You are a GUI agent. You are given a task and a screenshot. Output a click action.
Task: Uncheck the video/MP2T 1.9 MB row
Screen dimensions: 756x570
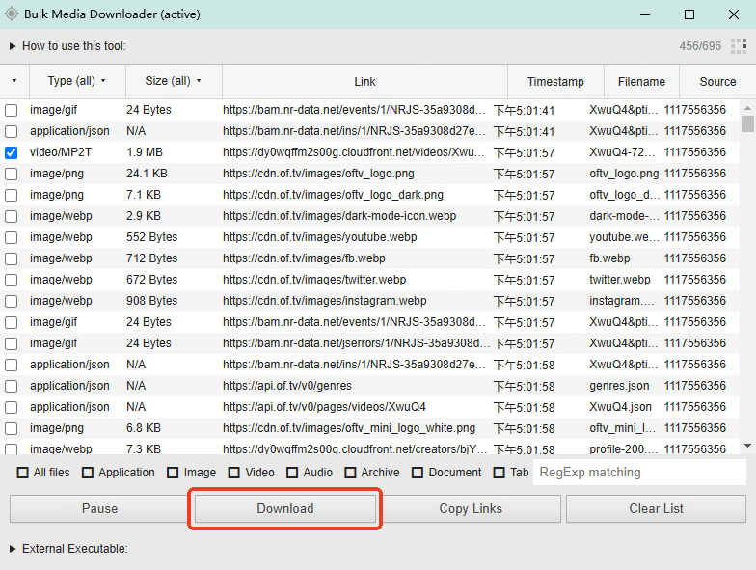tap(12, 152)
